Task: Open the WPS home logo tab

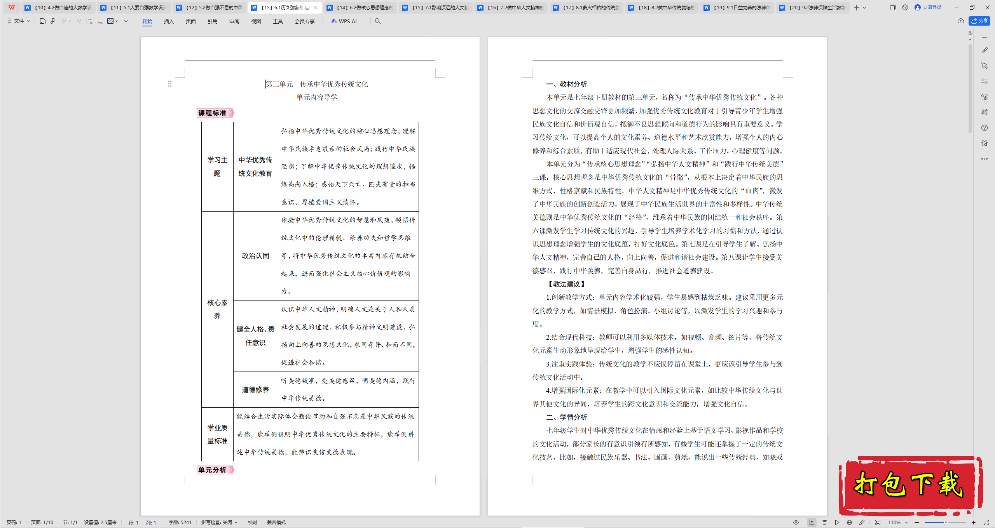Action: pos(12,7)
